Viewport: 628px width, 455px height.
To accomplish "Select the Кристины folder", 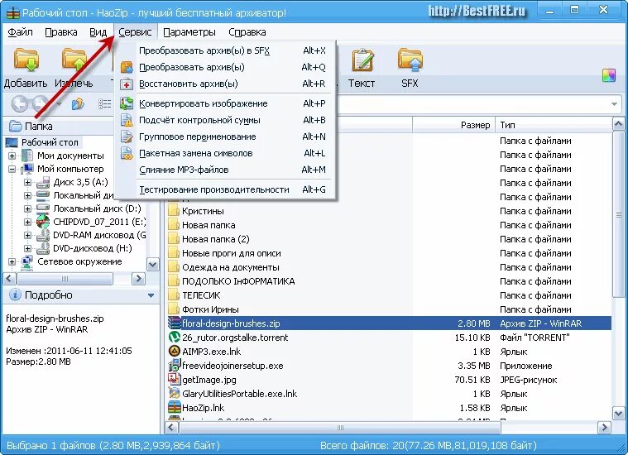I will tap(203, 211).
